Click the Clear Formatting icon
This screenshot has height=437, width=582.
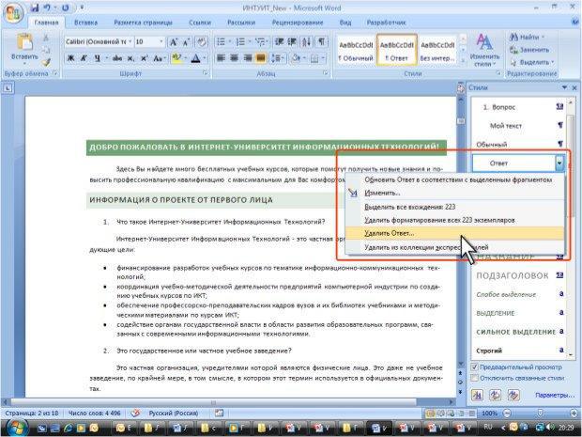(x=202, y=42)
